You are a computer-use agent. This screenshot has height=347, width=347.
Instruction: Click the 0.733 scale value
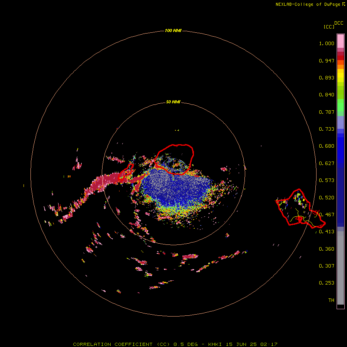pos(327,129)
